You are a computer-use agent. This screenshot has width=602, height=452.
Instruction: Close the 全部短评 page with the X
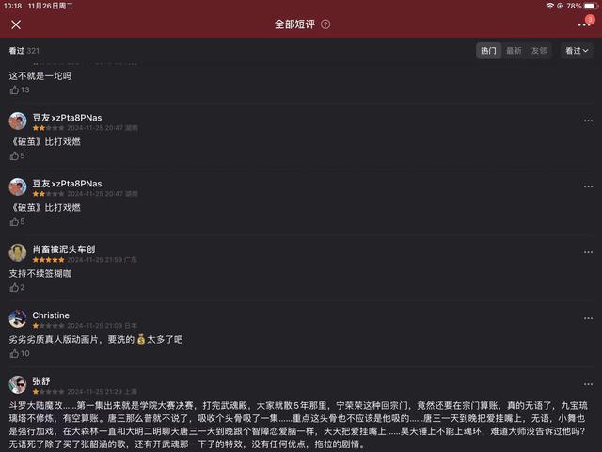coord(16,24)
